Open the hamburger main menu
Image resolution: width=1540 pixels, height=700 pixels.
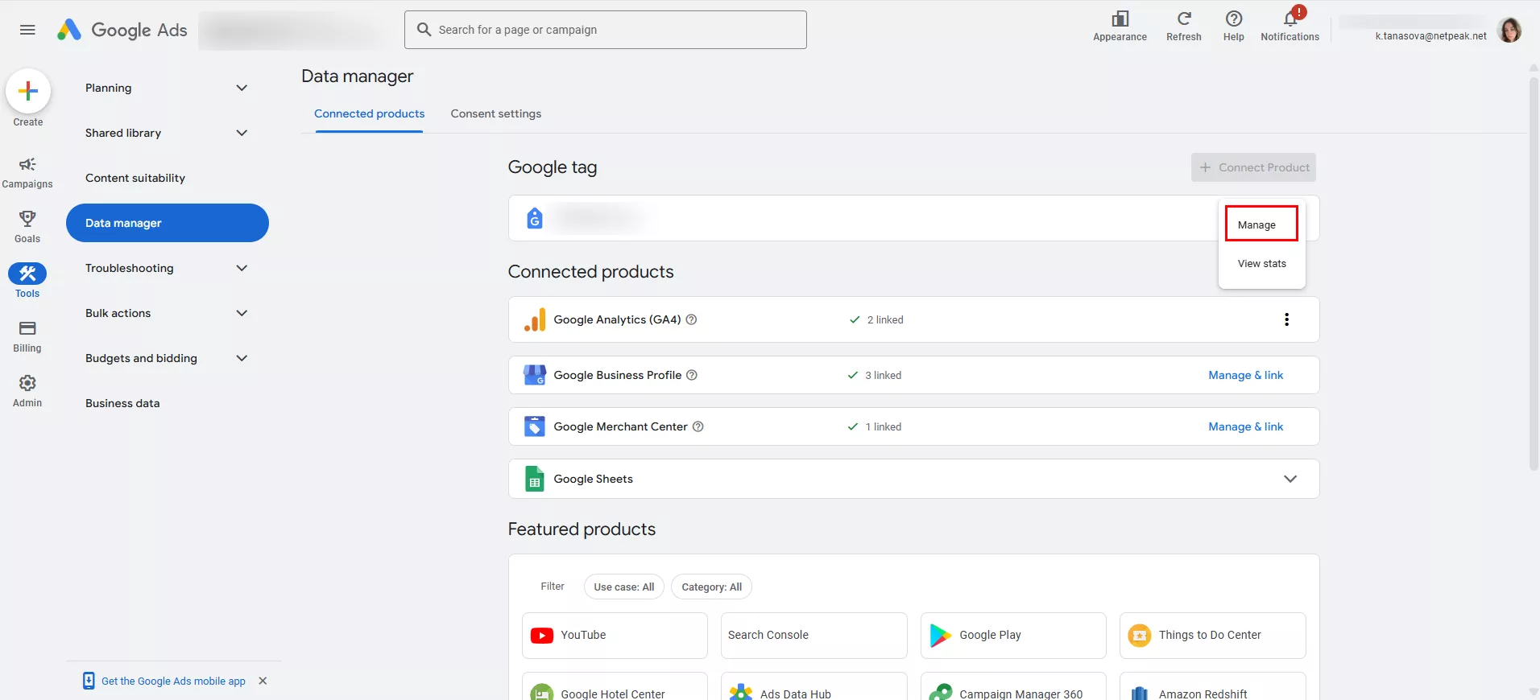pyautogui.click(x=27, y=30)
